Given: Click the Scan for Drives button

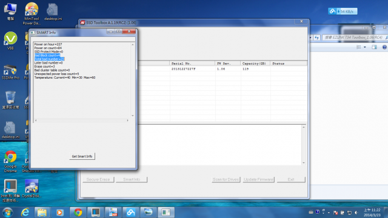Looking at the screenshot, I should (226, 179).
